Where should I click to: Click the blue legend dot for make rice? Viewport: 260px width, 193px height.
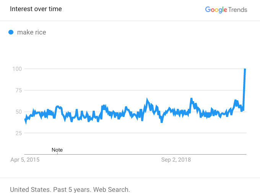[11, 32]
